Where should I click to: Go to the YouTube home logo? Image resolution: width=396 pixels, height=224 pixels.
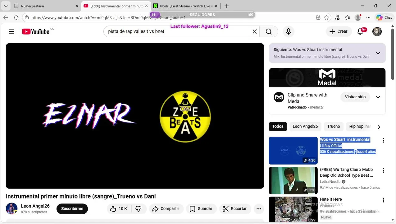(x=36, y=31)
